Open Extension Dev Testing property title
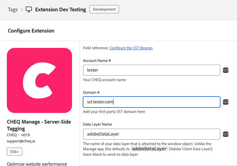The width and height of the screenshot is (237, 166). pos(61,10)
